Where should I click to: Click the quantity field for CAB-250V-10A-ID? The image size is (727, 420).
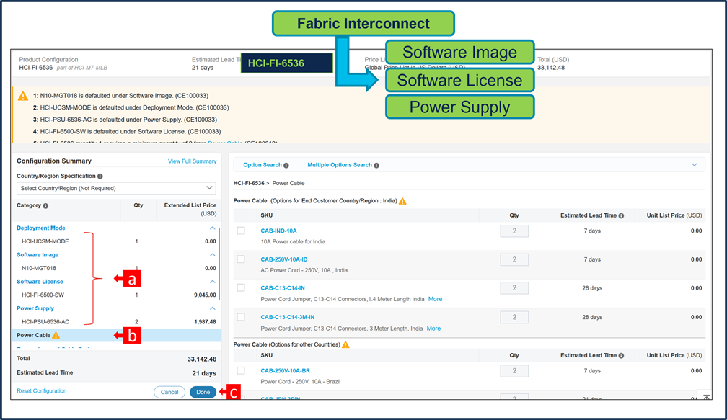pyautogui.click(x=514, y=259)
